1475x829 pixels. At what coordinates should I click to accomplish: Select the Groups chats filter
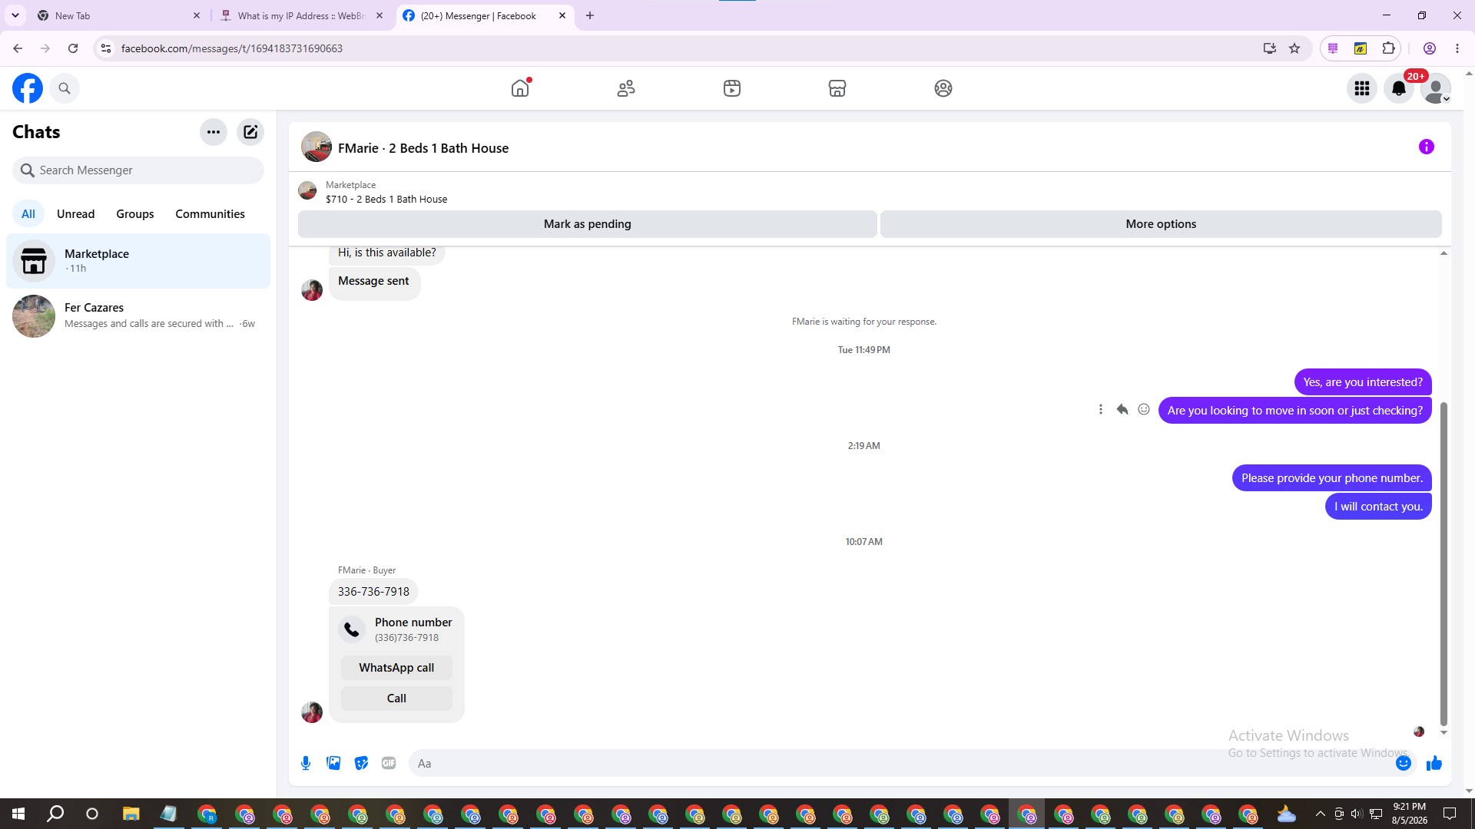[x=135, y=214]
